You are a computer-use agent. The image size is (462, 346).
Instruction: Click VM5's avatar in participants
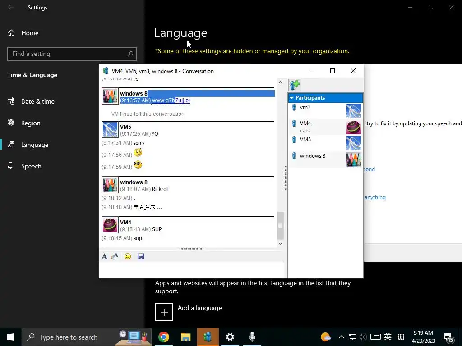pyautogui.click(x=354, y=143)
